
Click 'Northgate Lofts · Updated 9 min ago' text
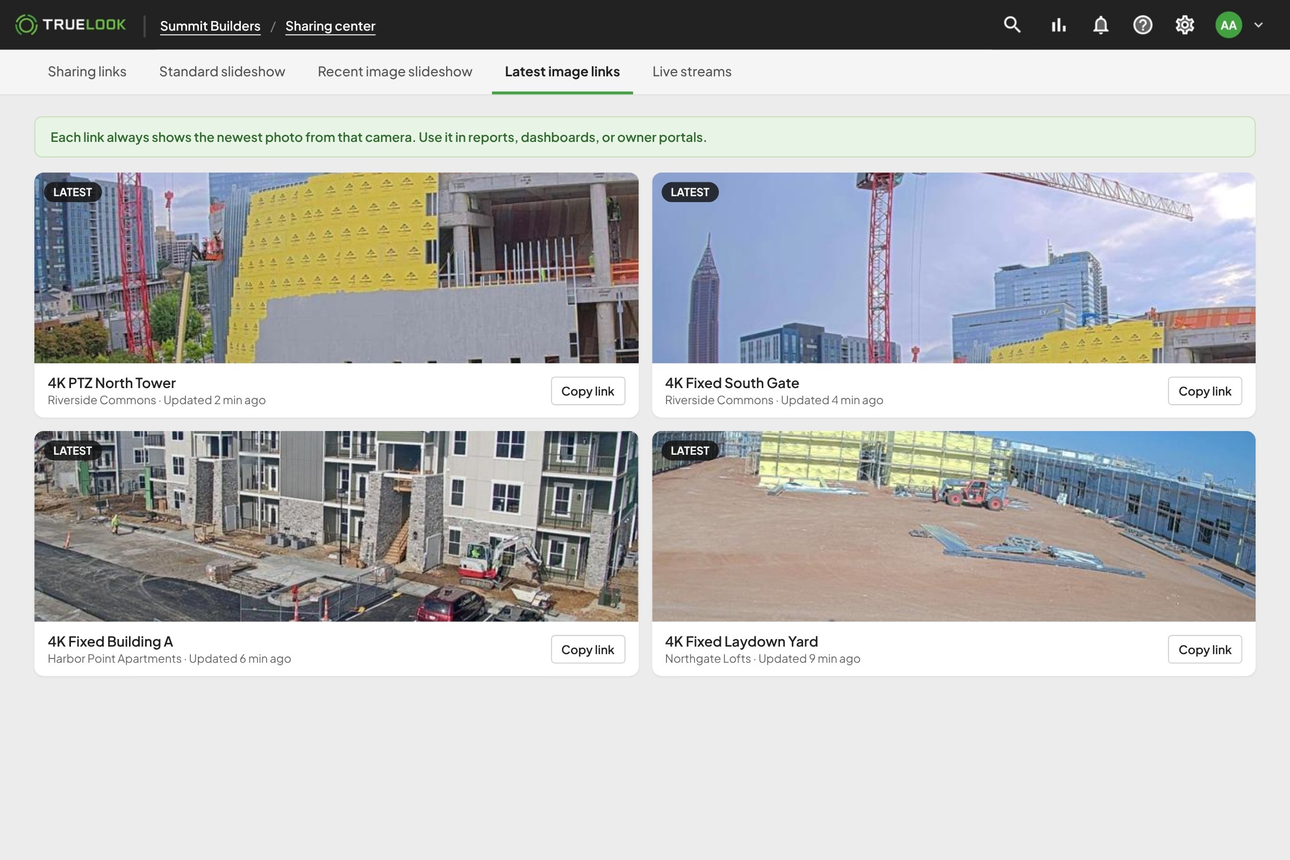pos(762,658)
